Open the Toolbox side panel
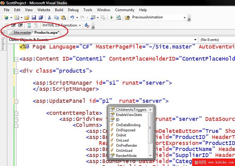 click(x=3, y=41)
